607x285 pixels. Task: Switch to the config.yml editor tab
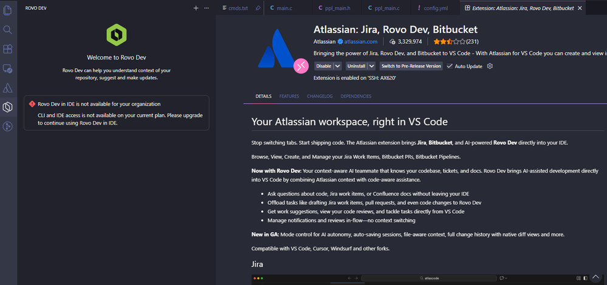pyautogui.click(x=436, y=8)
